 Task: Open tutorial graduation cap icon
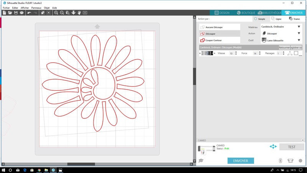[x=201, y=161]
